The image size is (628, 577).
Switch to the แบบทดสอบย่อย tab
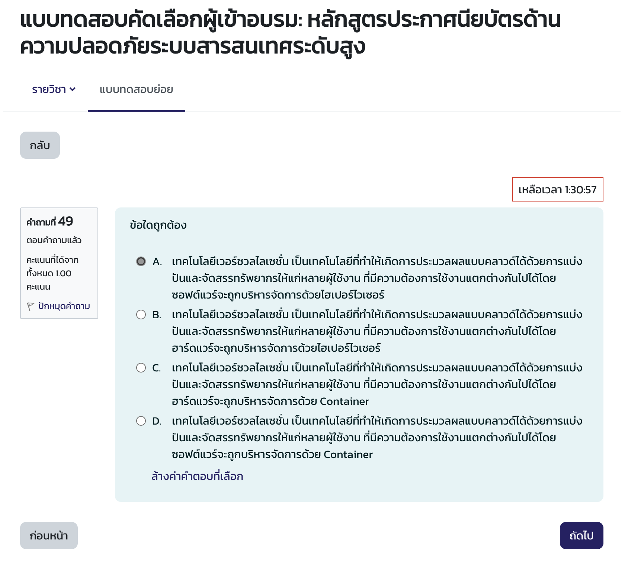point(136,89)
